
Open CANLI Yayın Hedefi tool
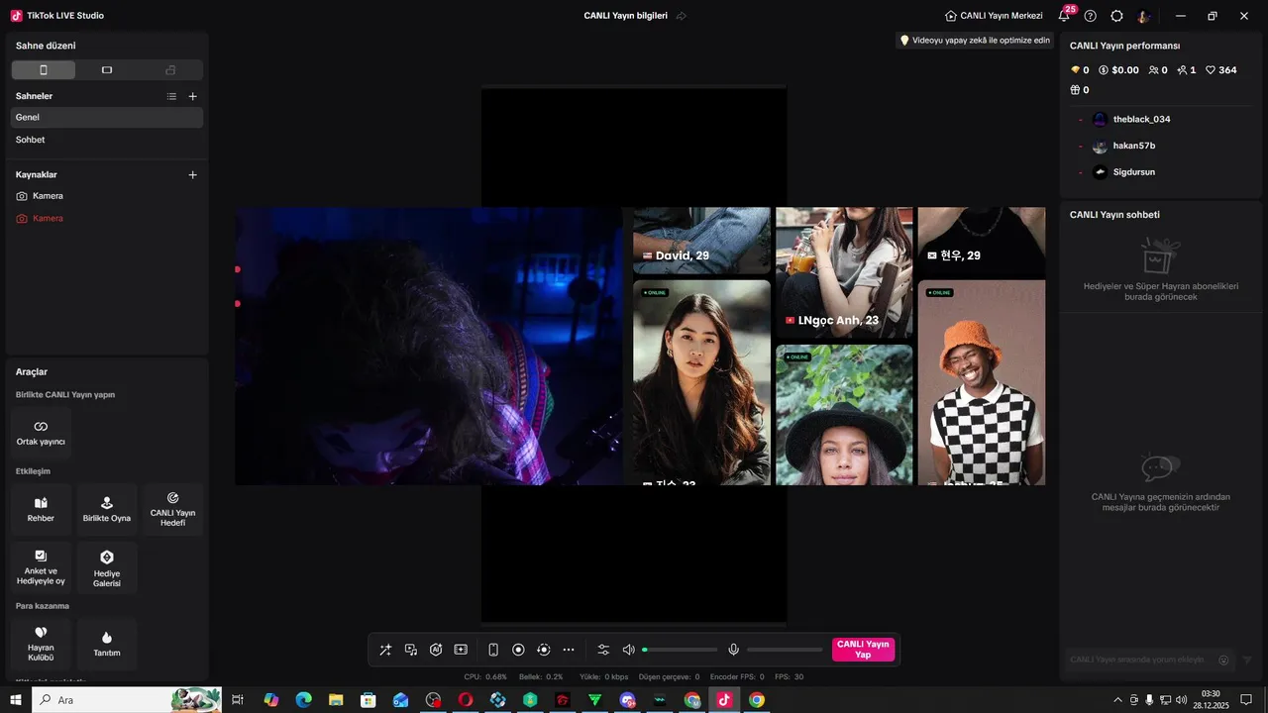coord(172,509)
